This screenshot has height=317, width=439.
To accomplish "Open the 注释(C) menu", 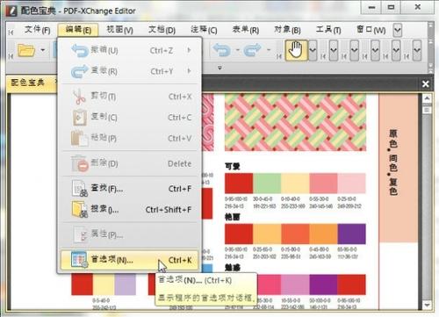I will coord(204,30).
